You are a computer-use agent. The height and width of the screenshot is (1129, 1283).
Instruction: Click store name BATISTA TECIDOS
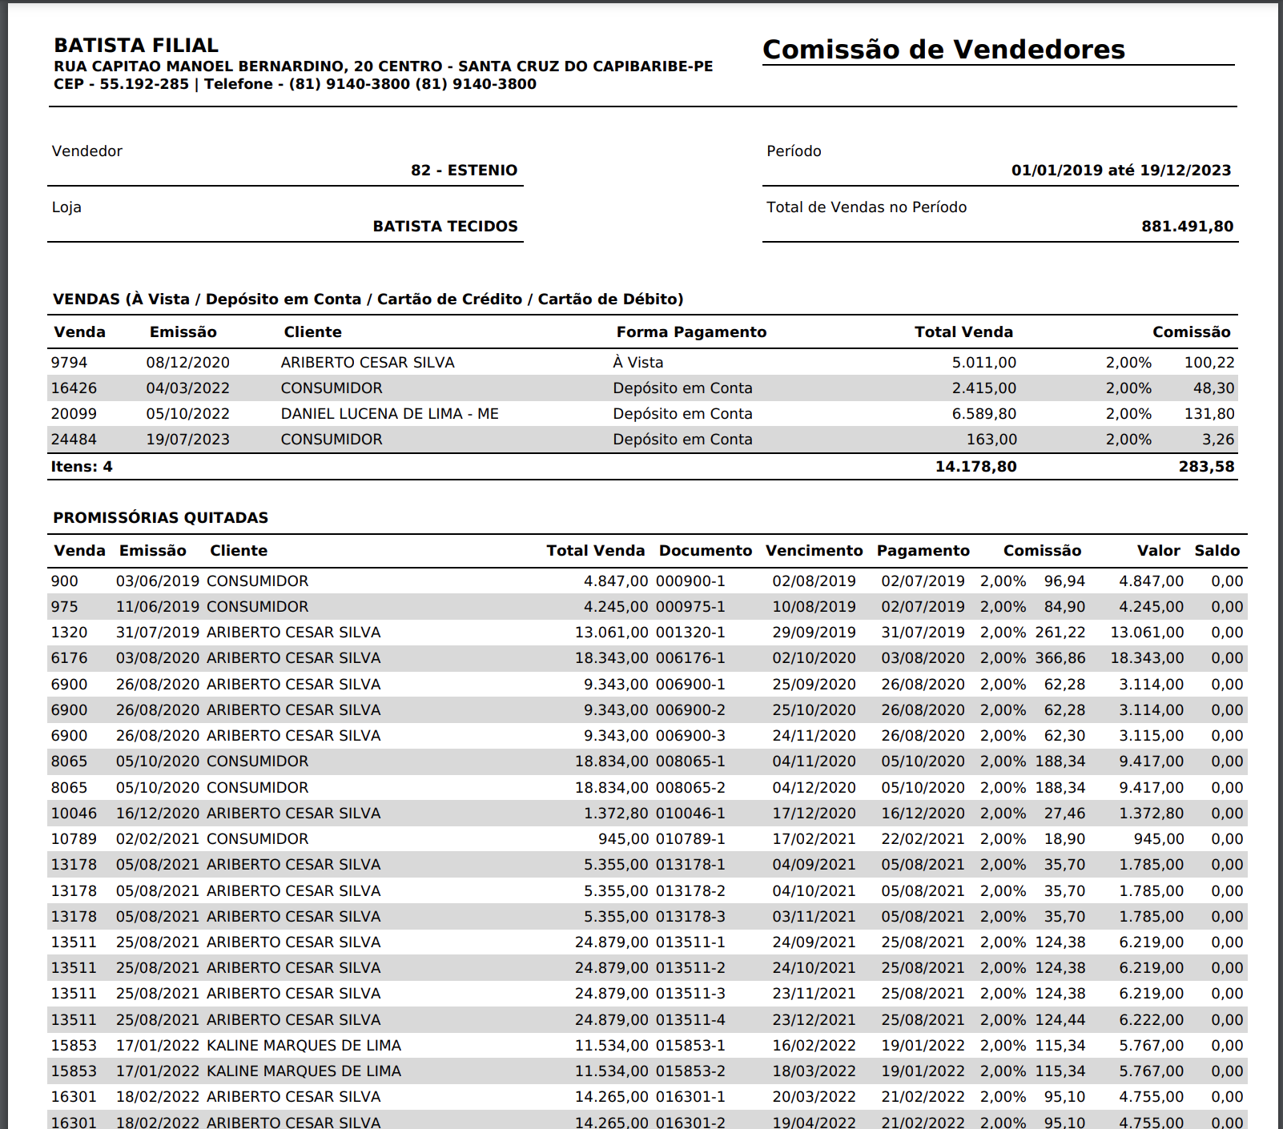(444, 227)
